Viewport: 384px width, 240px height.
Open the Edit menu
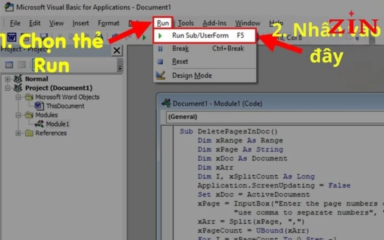click(x=35, y=23)
